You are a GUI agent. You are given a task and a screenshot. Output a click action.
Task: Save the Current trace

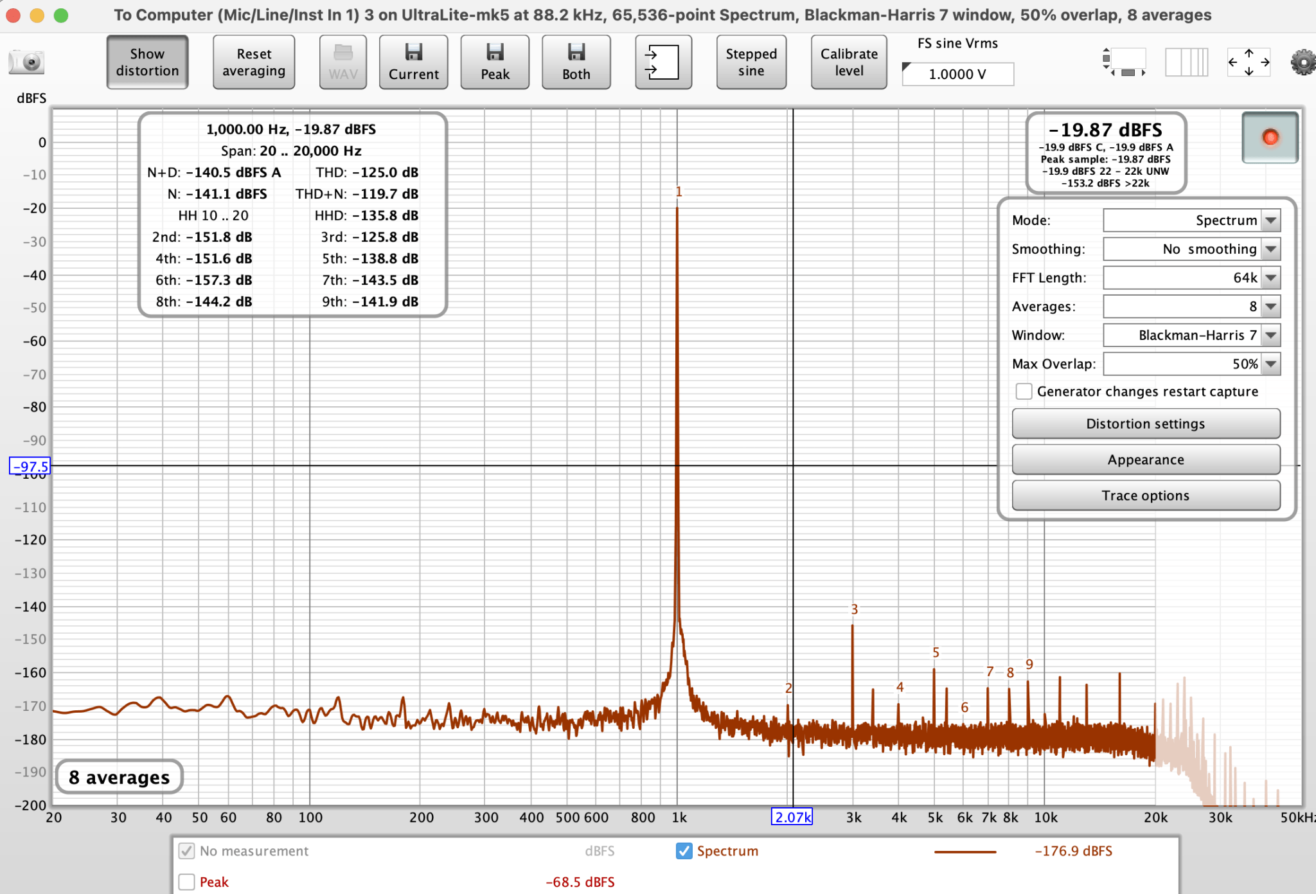(x=413, y=62)
